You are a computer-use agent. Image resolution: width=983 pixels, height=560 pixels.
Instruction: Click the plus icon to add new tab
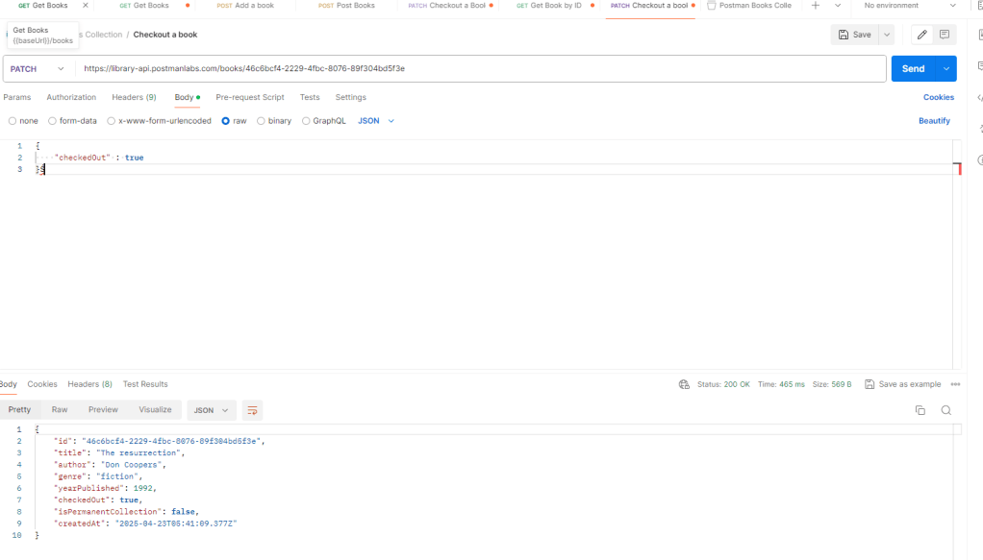pyautogui.click(x=816, y=6)
